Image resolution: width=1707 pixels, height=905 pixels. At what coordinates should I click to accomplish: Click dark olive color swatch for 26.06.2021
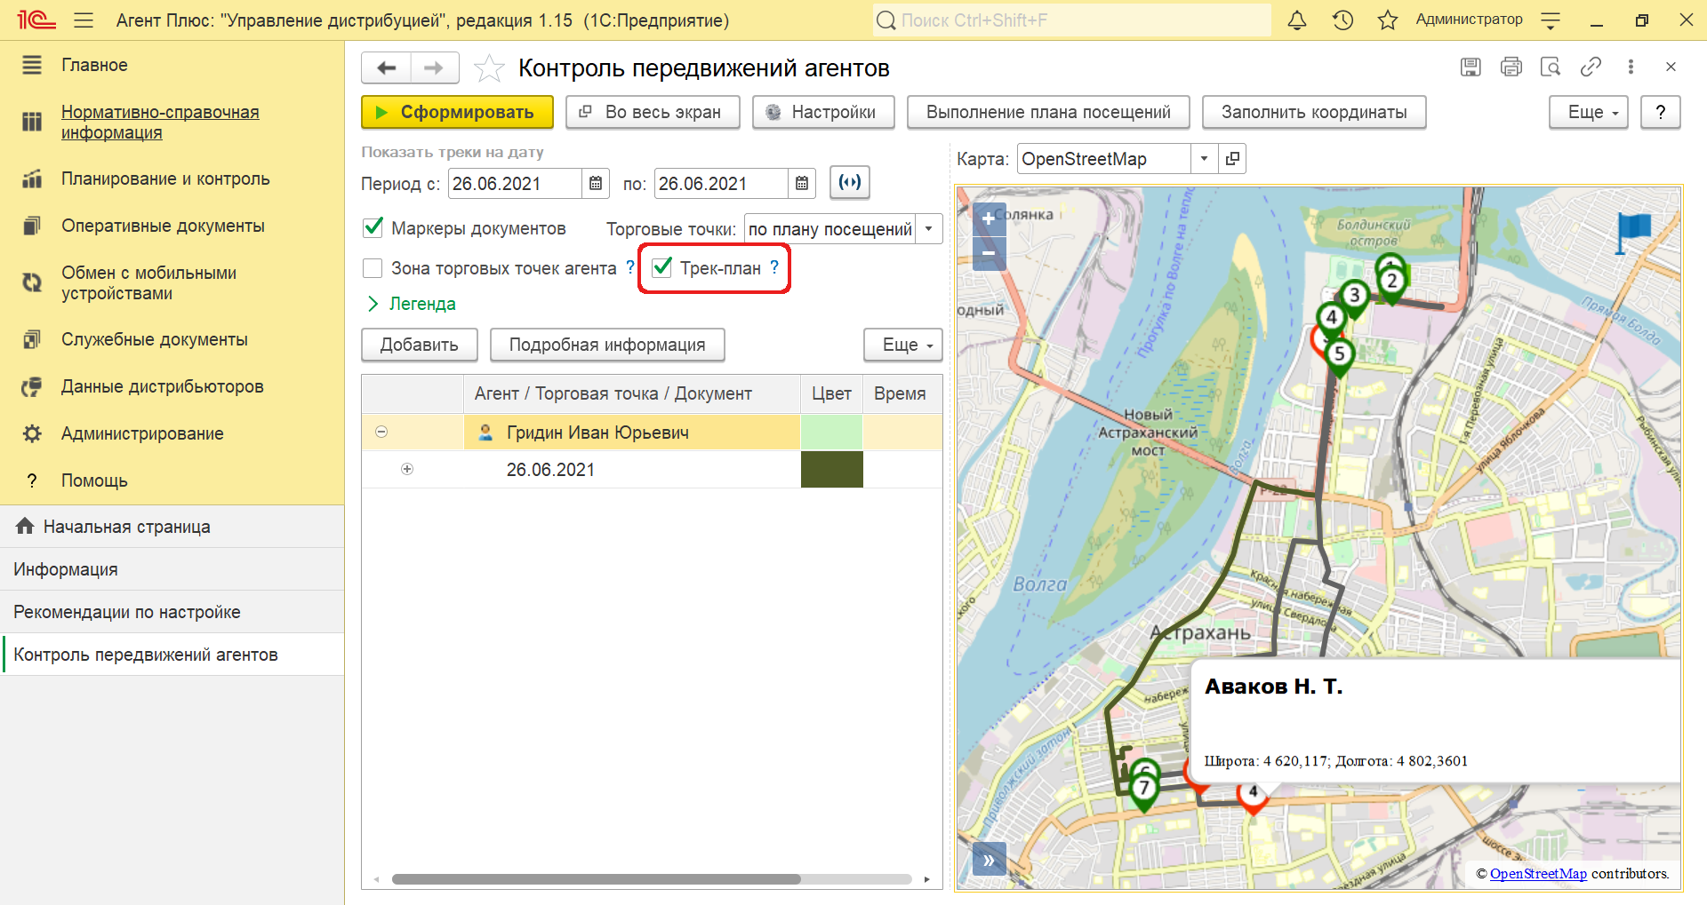coord(831,469)
